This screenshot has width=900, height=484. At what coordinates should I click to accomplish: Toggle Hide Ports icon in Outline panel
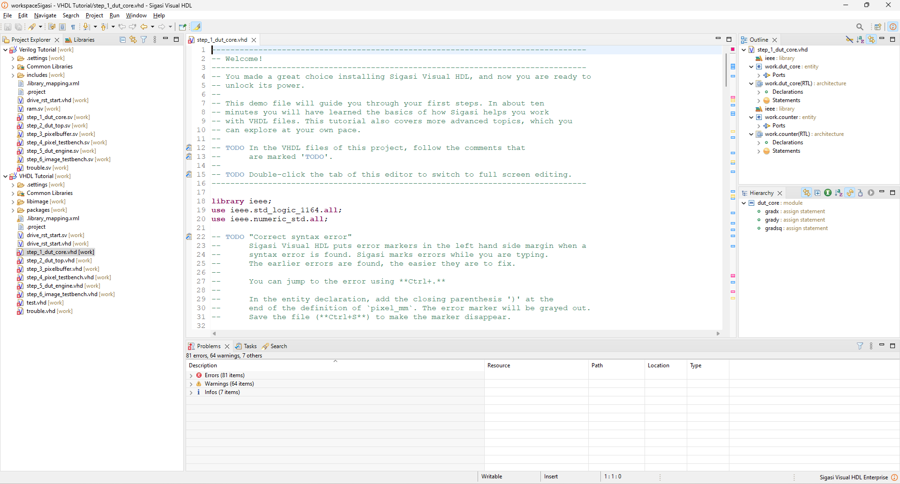pyautogui.click(x=849, y=40)
